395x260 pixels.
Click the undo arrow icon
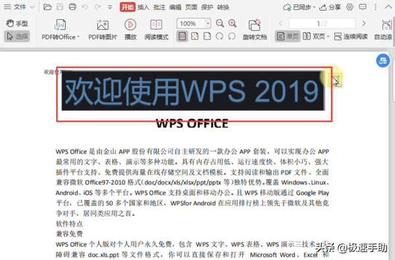85,7
